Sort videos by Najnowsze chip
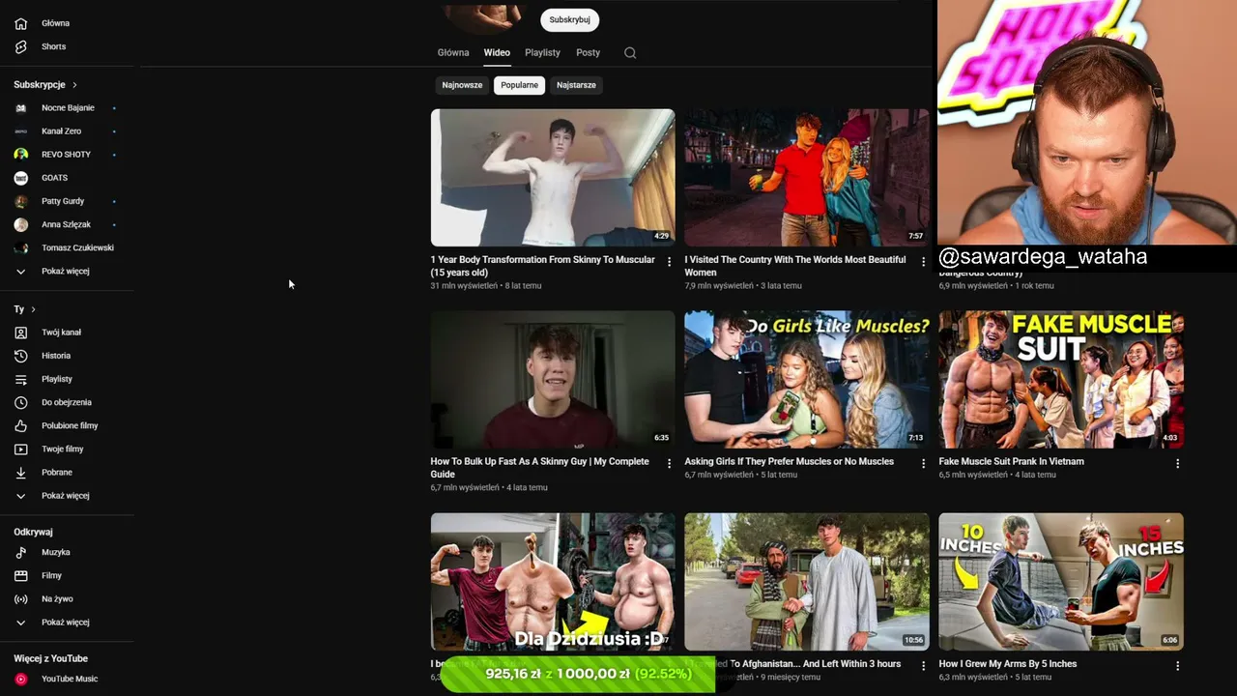1237x696 pixels. pos(462,85)
